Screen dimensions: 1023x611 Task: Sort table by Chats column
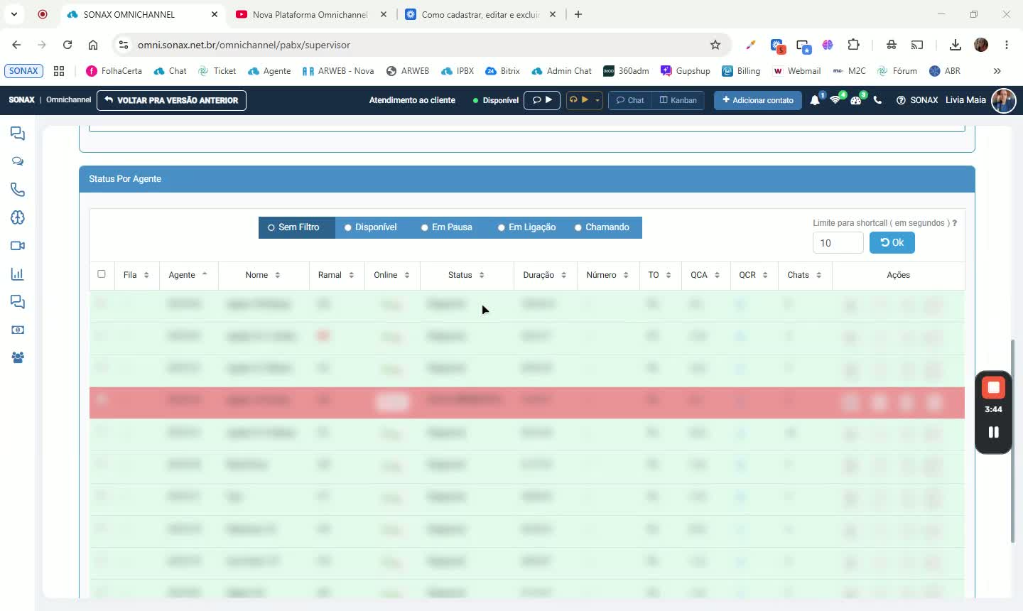click(x=804, y=275)
